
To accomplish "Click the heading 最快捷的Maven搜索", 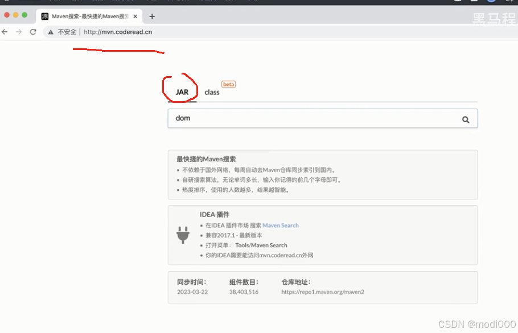I will pyautogui.click(x=206, y=159).
